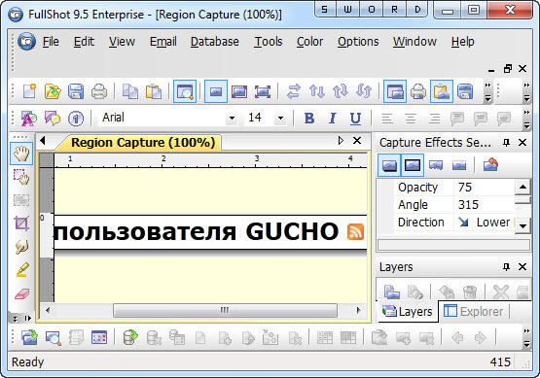Click the fit-to-window capture icon
Image resolution: width=540 pixels, height=378 pixels.
point(263,91)
